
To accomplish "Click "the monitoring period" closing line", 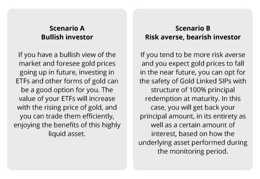I will click(x=193, y=151).
